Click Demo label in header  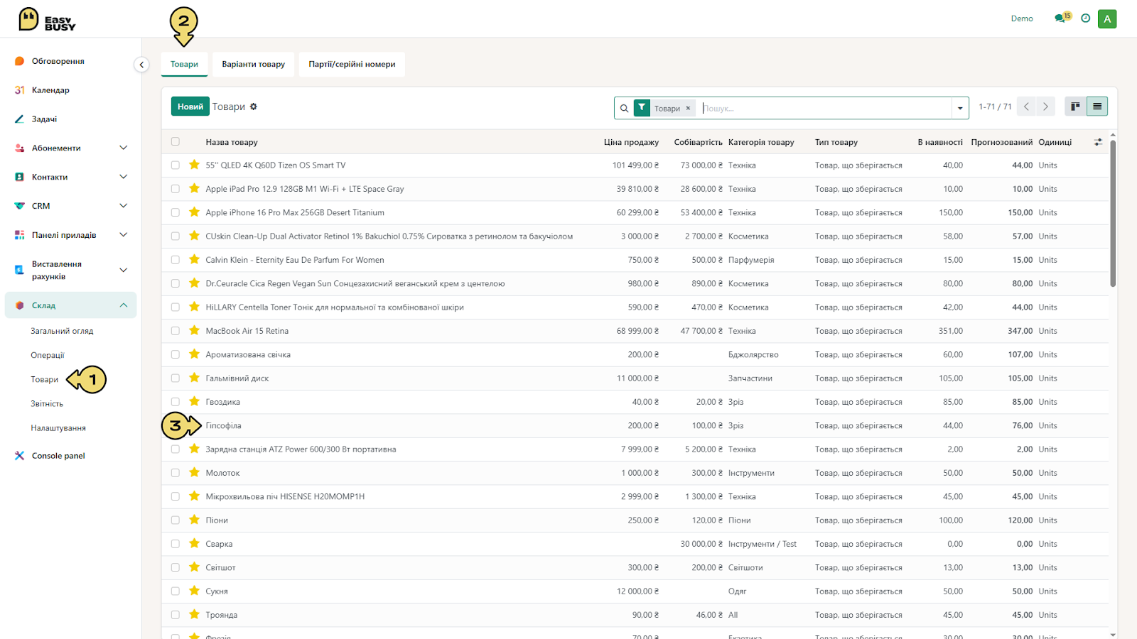[x=1022, y=18]
